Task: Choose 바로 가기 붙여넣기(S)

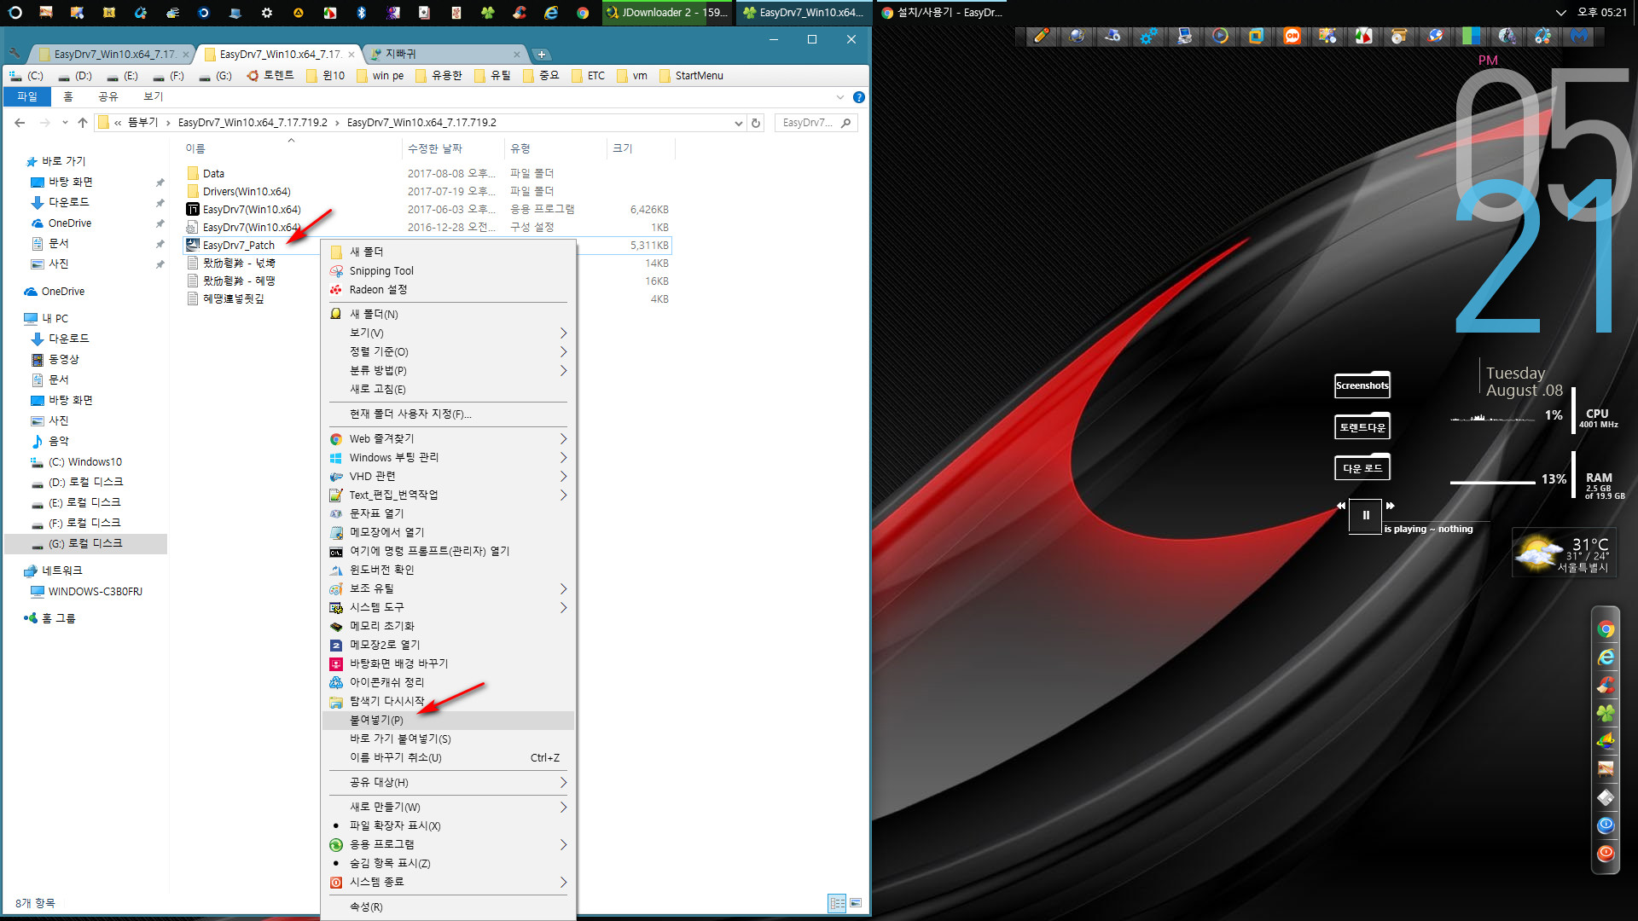Action: tap(448, 739)
